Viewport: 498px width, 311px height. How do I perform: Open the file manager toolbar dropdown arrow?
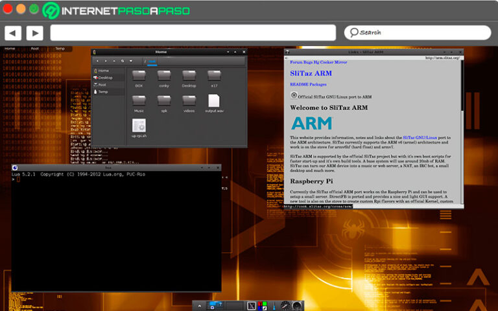click(x=131, y=61)
